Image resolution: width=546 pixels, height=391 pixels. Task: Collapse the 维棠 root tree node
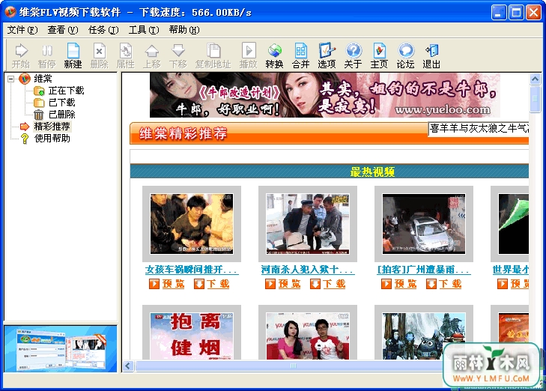(10, 79)
